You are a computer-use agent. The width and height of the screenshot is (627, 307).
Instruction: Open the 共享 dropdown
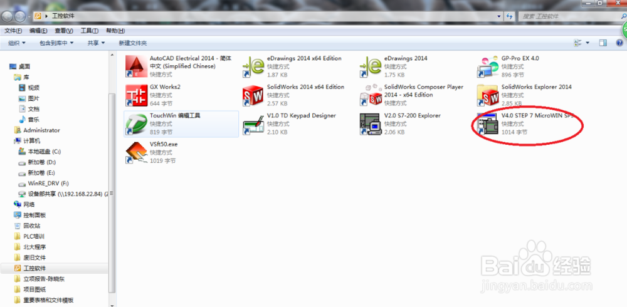coord(96,43)
